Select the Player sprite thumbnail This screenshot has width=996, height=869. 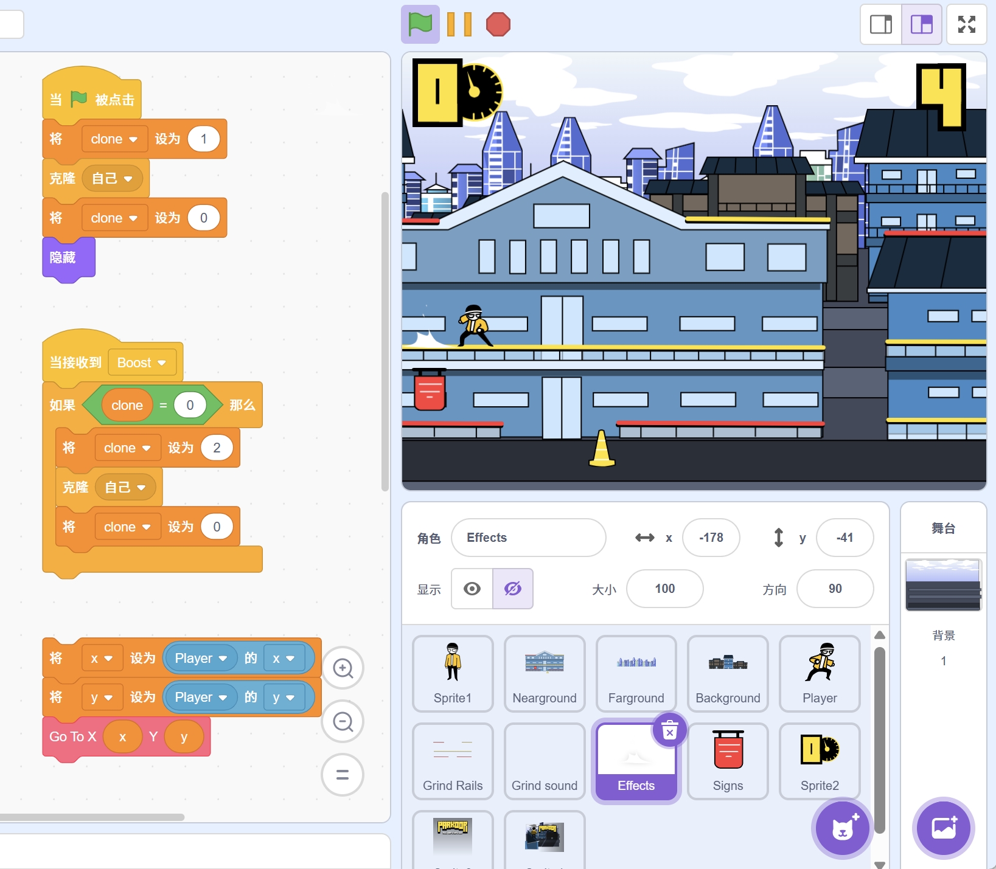[819, 673]
